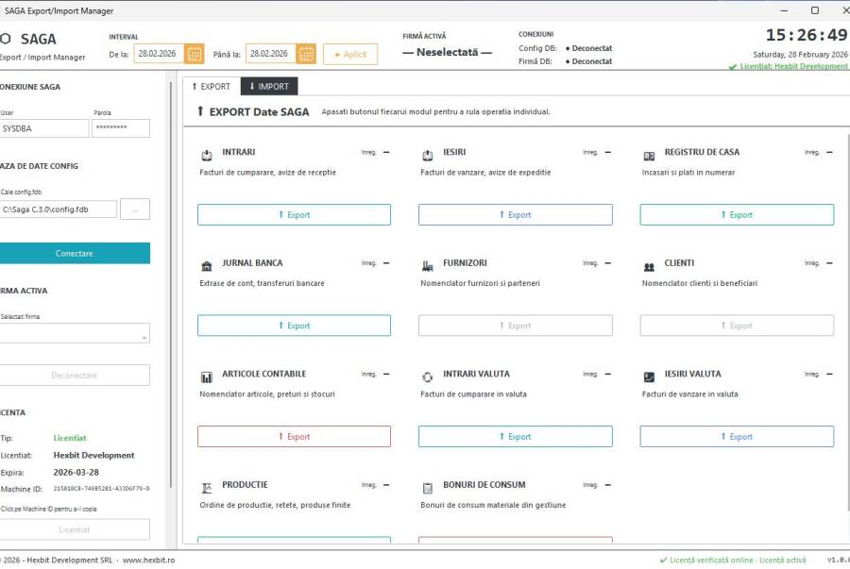Viewport: 850px width, 569px height.
Task: Export the IESIRI sales invoices
Action: (x=515, y=215)
